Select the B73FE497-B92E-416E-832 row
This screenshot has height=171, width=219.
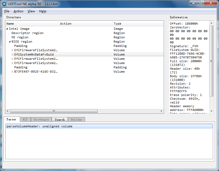click(x=85, y=72)
